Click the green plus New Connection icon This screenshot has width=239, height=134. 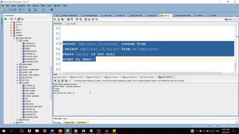[x=6, y=19]
